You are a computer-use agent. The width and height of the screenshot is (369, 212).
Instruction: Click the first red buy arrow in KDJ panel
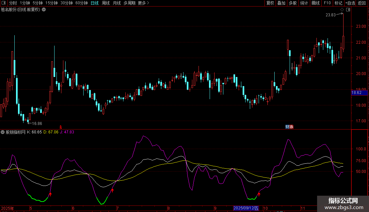click(x=50, y=194)
